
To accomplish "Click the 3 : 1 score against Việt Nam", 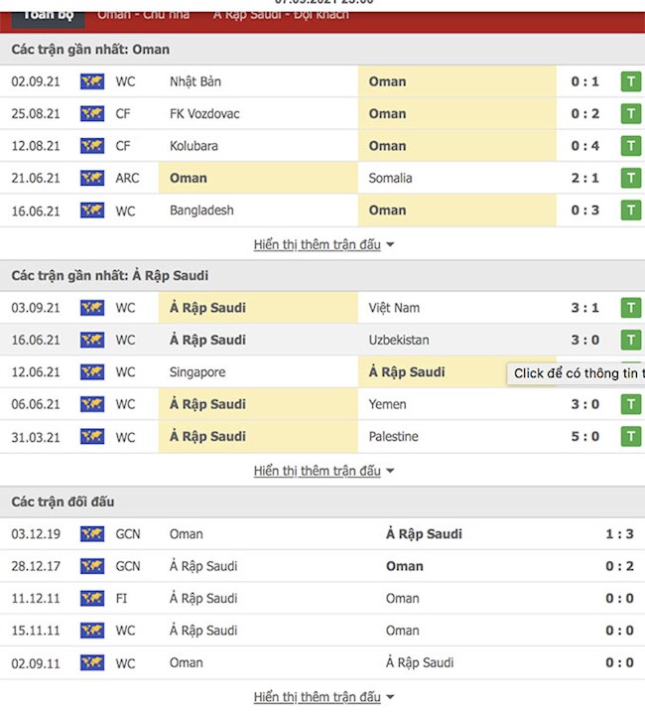I will point(585,308).
